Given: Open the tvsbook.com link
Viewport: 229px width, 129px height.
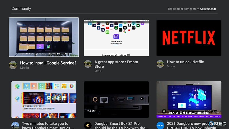Looking at the screenshot, I should click(x=208, y=9).
